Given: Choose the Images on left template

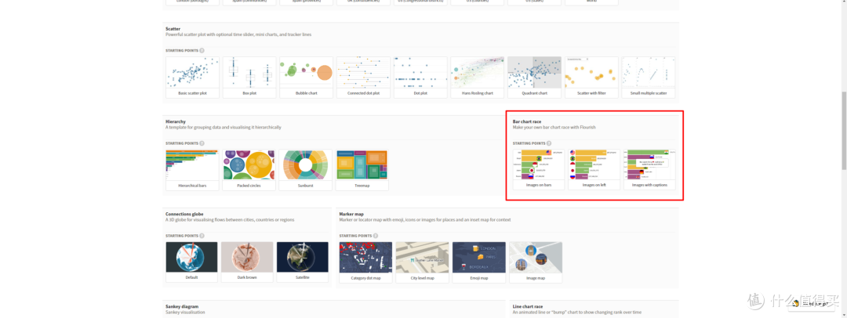Looking at the screenshot, I should click(594, 169).
